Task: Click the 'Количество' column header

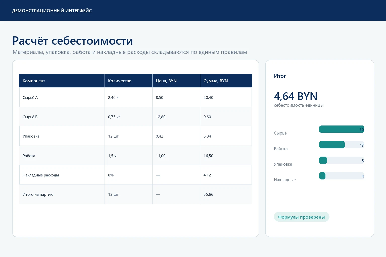Action: pyautogui.click(x=128, y=81)
